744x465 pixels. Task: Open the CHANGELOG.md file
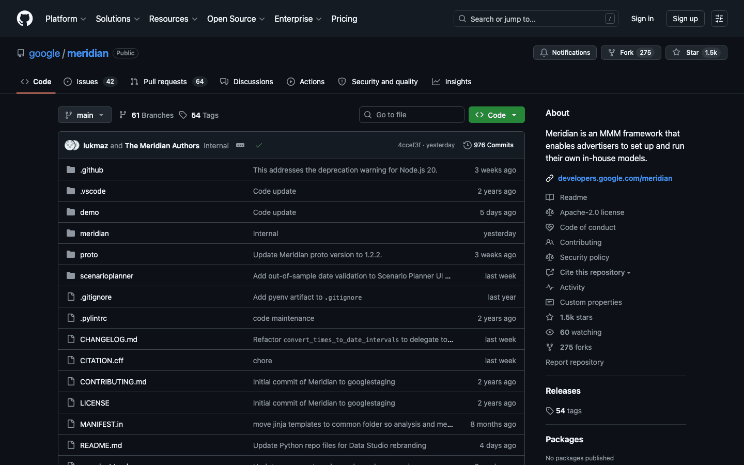tap(109, 339)
